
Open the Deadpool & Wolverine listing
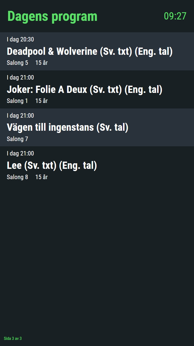90,51
